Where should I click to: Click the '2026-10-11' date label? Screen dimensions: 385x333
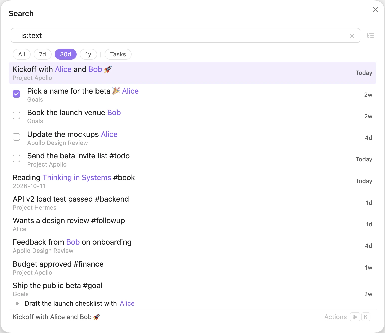(x=29, y=186)
